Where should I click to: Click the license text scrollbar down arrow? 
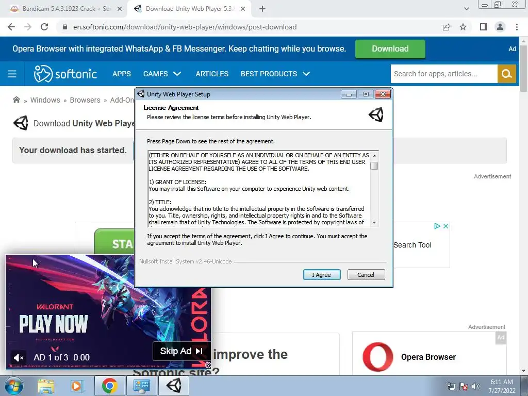[374, 223]
